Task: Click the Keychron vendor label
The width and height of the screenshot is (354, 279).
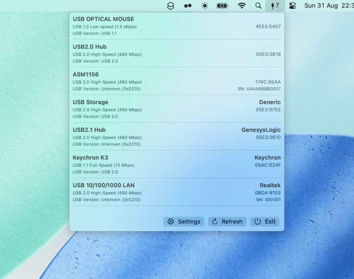Action: pos(268,158)
